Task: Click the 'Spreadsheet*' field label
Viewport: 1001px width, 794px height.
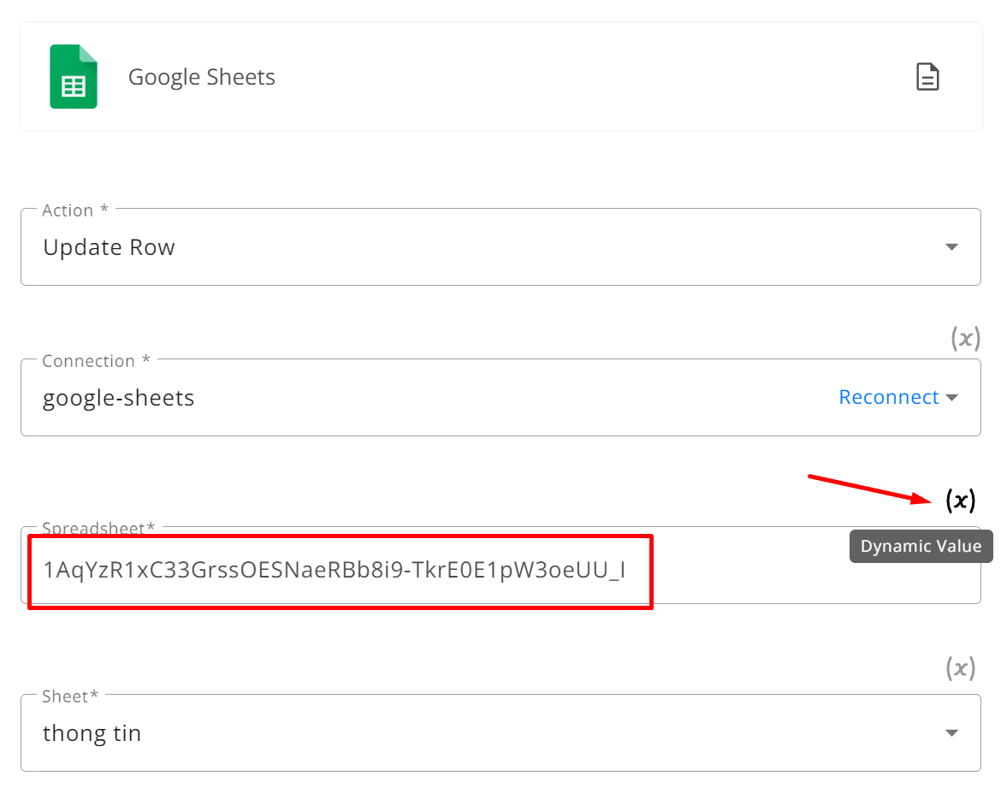Action: click(x=98, y=529)
